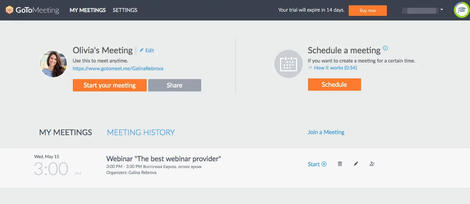This screenshot has width=470, height=204.
Task: Open the MY MEETINGS top navigation item
Action: point(88,10)
